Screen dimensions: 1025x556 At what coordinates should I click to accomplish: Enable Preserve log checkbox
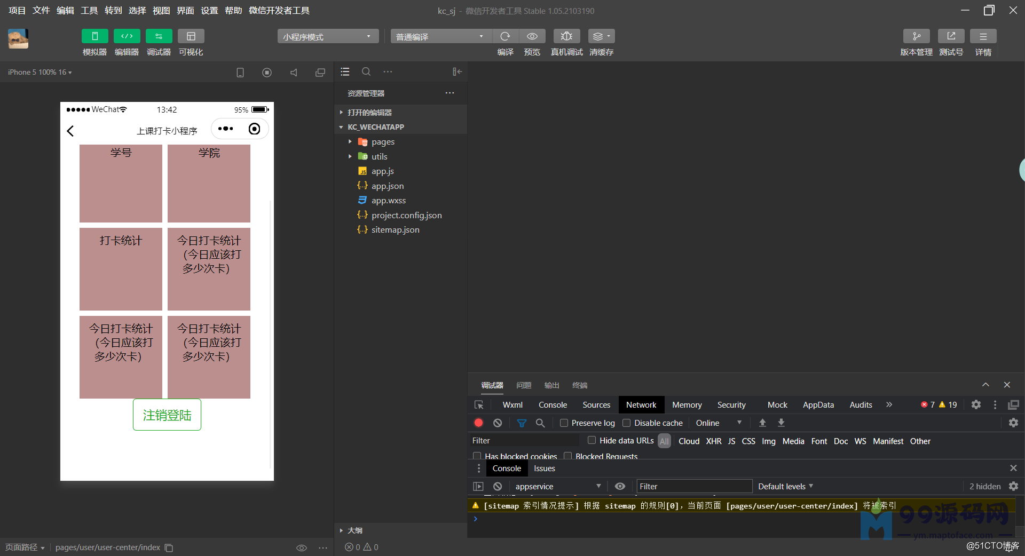(564, 423)
